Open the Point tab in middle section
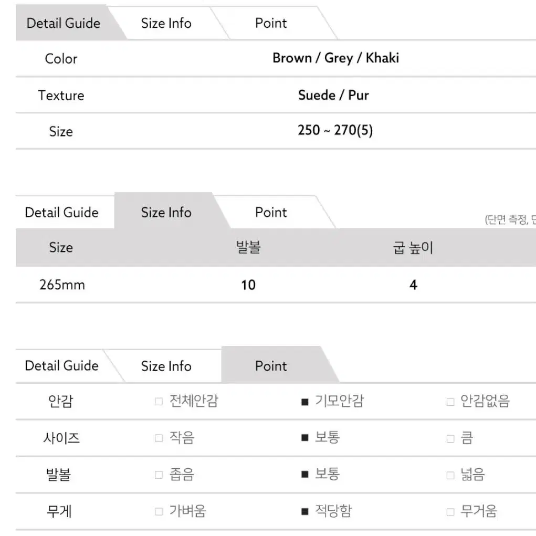The width and height of the screenshot is (536, 536). click(271, 212)
